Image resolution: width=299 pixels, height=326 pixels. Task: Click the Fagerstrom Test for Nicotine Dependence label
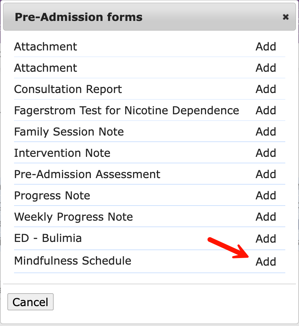[126, 110]
